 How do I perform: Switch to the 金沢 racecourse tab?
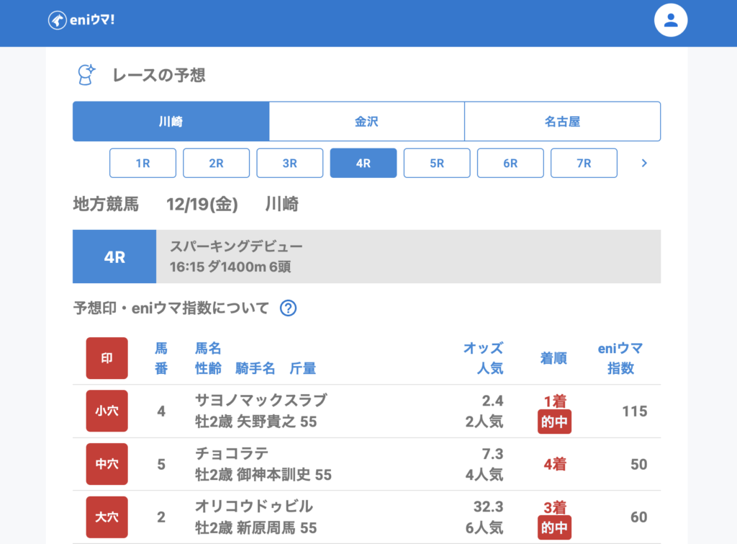pyautogui.click(x=366, y=122)
